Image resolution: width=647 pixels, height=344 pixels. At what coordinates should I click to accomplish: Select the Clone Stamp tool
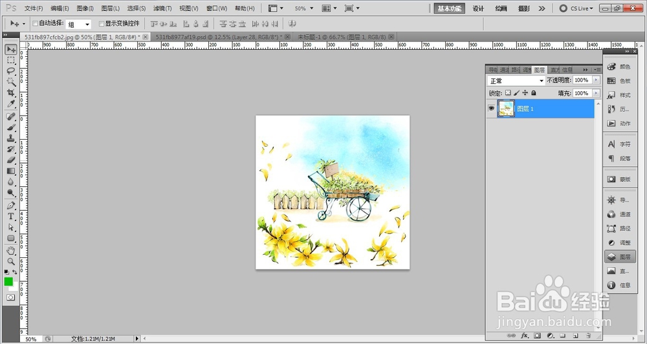tap(11, 138)
